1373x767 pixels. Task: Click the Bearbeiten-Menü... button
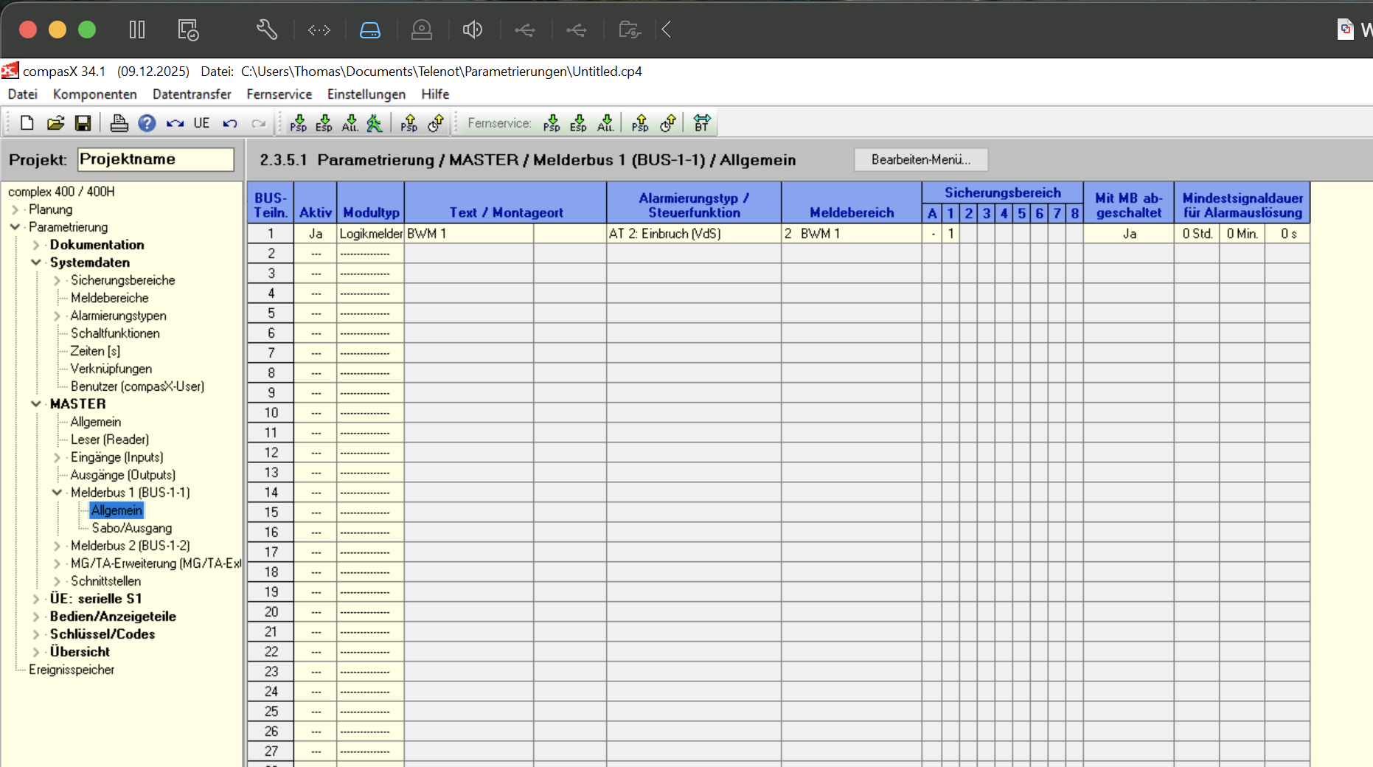(x=920, y=160)
